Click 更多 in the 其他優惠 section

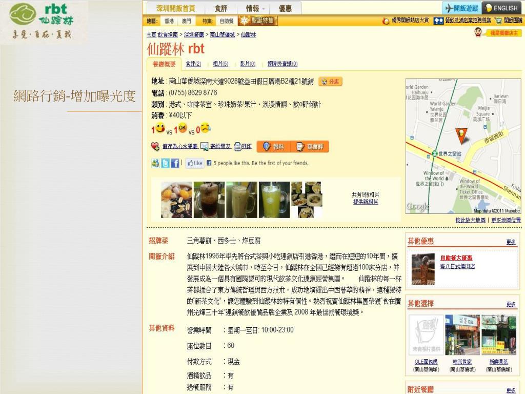(x=511, y=242)
